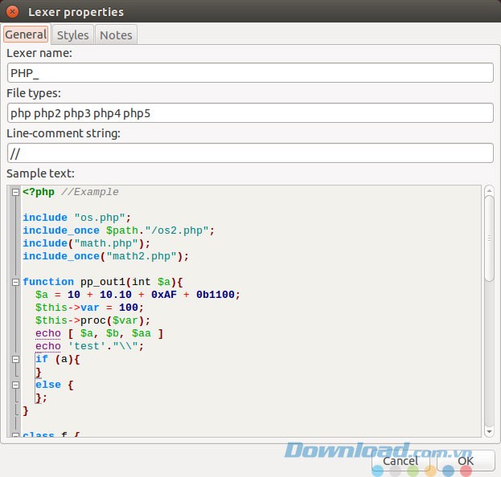The image size is (501, 477).
Task: Confirm with the OK button
Action: pos(465,460)
